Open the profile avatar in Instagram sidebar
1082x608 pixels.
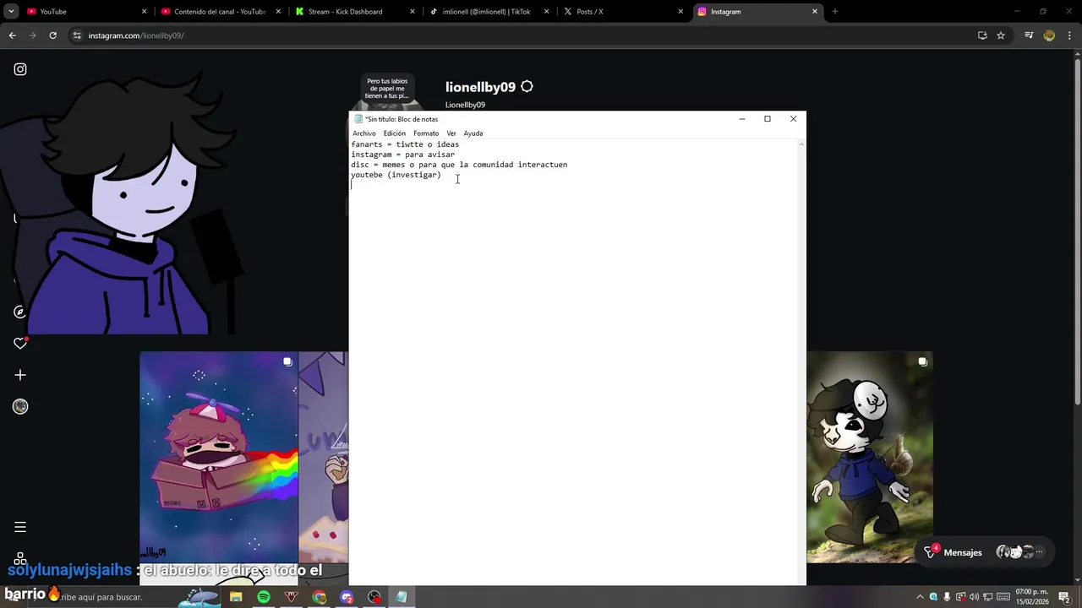(20, 407)
